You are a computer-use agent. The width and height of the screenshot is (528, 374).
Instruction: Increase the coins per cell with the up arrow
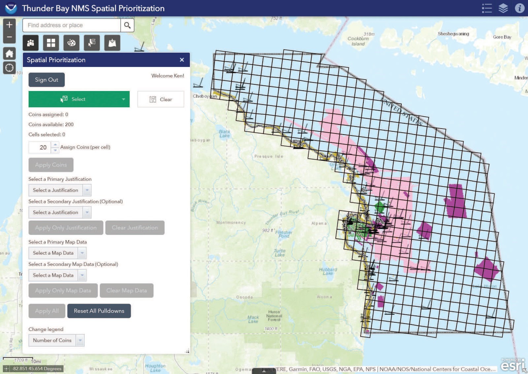tap(55, 144)
